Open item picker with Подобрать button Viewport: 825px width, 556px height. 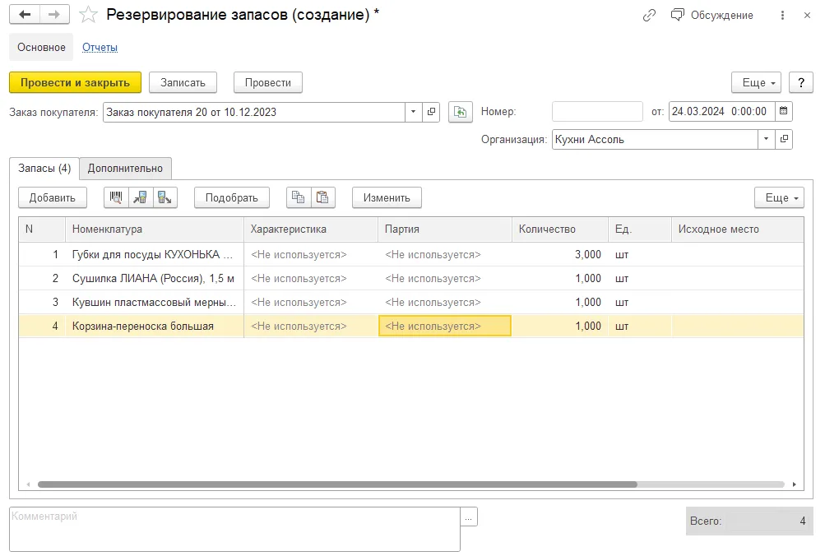tap(231, 197)
